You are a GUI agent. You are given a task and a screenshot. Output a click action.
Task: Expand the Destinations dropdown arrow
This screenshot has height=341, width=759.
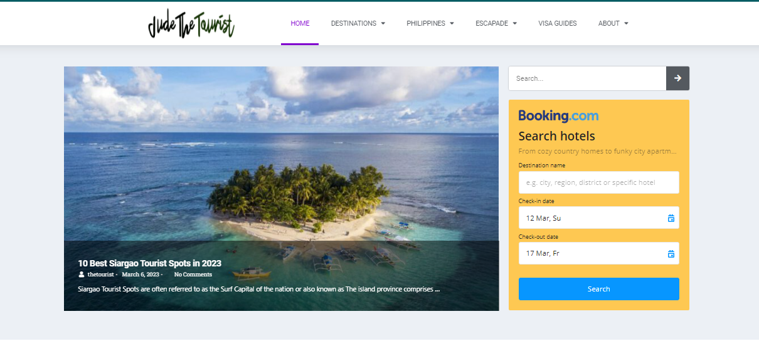(x=383, y=24)
